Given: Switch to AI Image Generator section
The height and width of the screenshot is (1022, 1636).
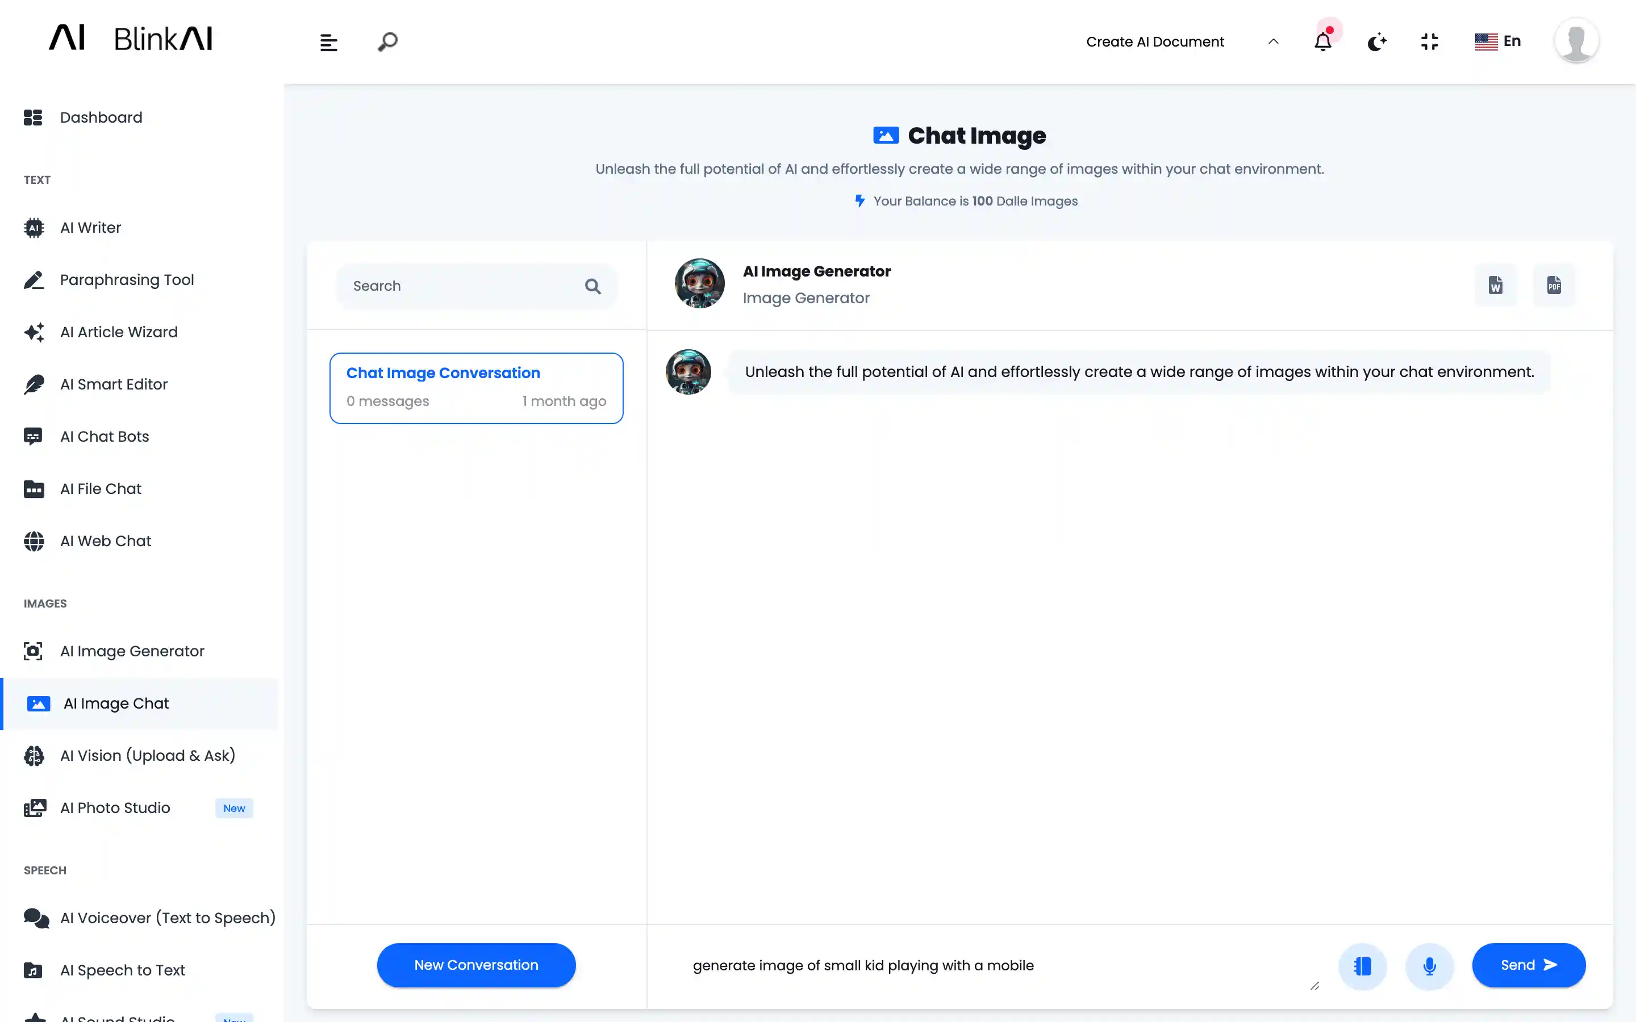Looking at the screenshot, I should point(132,650).
